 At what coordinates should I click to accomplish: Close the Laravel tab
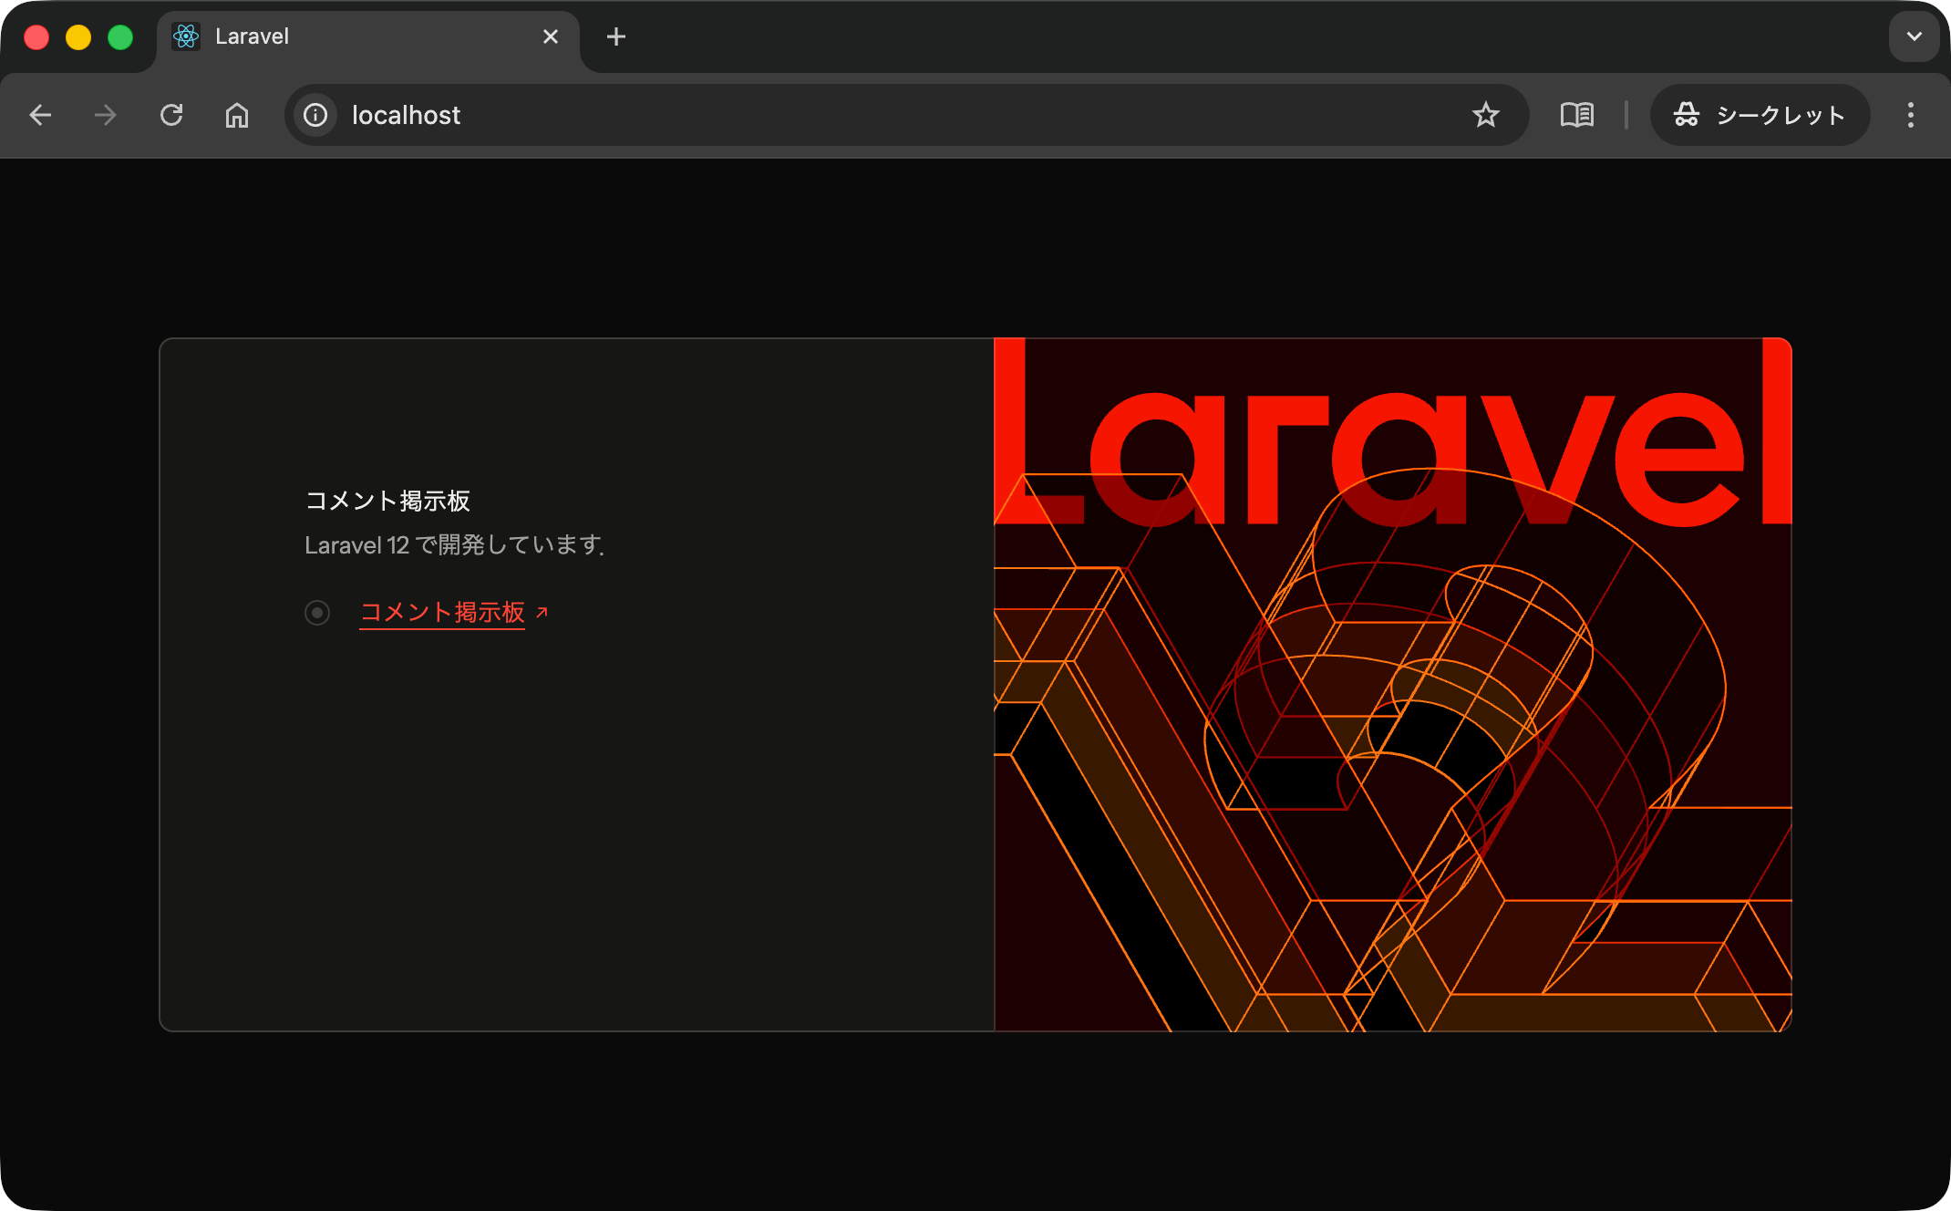click(x=550, y=36)
